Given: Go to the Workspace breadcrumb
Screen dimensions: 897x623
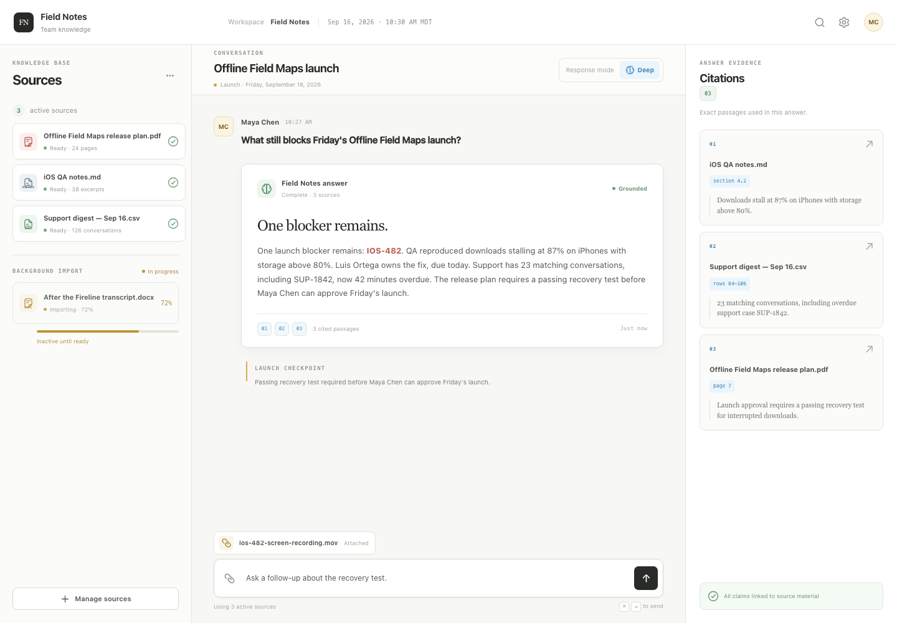Looking at the screenshot, I should point(246,22).
